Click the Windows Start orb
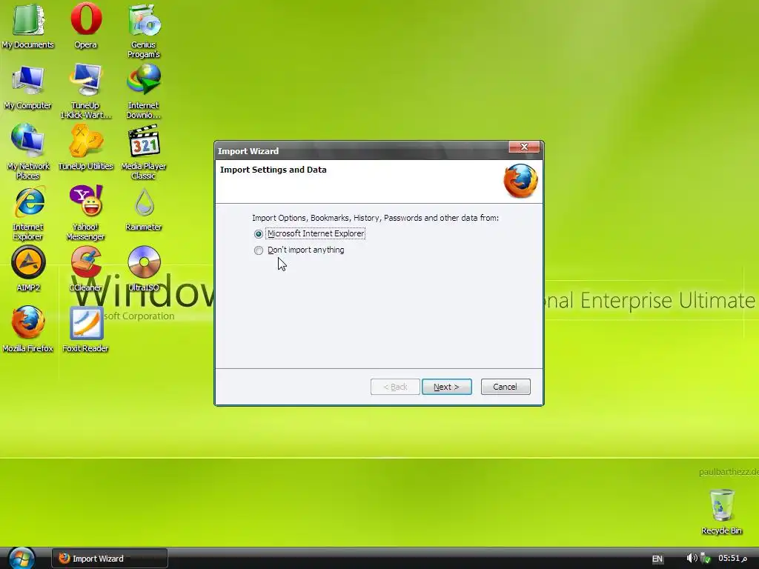Viewport: 759px width, 569px height. 21,558
